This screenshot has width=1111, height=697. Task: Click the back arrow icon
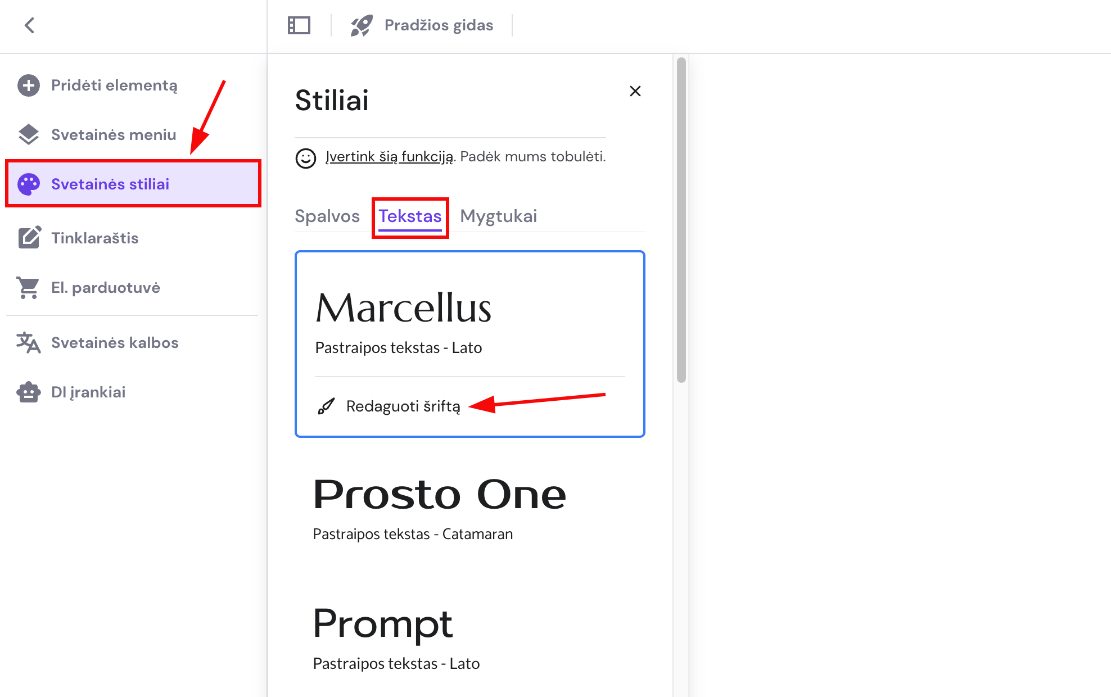coord(30,25)
